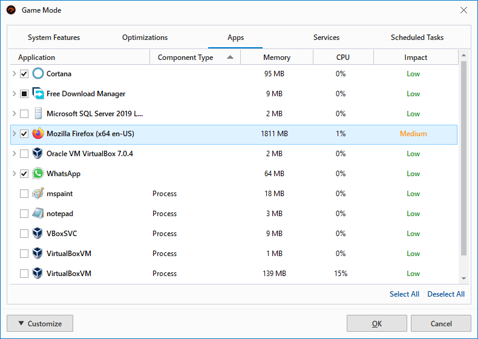This screenshot has width=478, height=339.
Task: Close the Game Mode dialog
Action: (463, 10)
